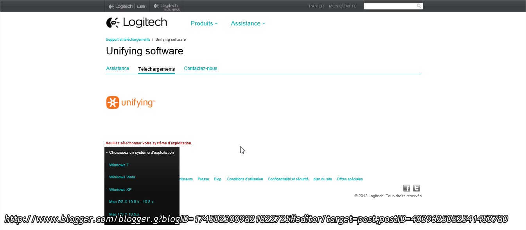Viewport: 526px width, 230px height.
Task: Open the Logitech Business brand link
Action: pos(167,6)
